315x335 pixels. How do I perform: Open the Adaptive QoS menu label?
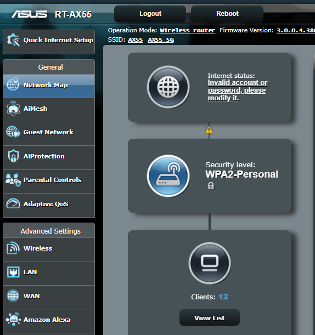46,204
